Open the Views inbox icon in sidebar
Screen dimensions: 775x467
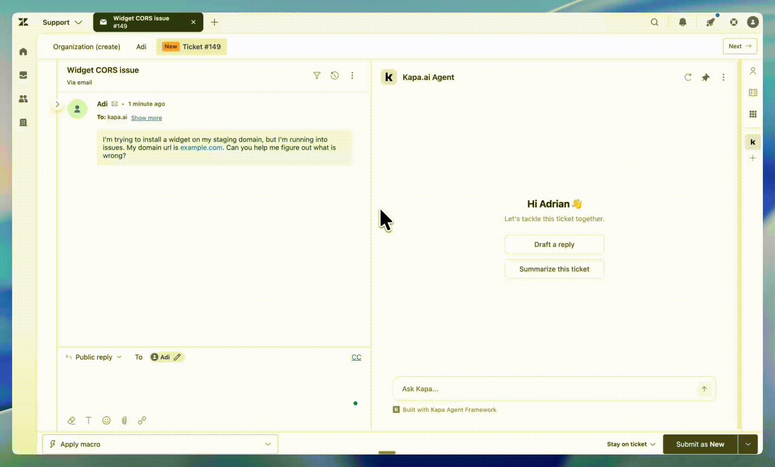tap(23, 75)
